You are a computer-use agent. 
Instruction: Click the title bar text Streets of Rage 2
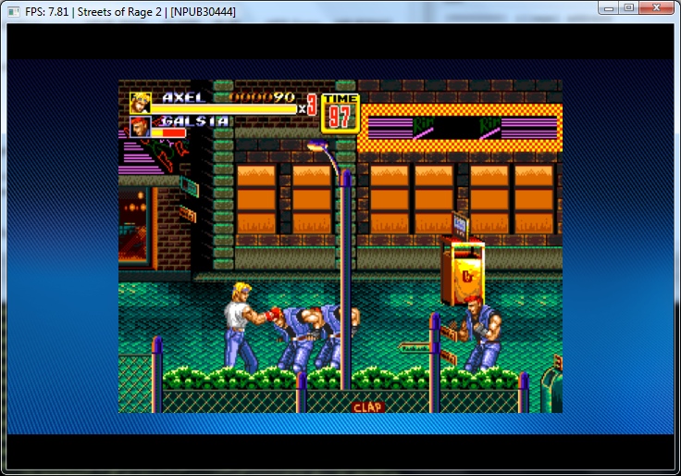pyautogui.click(x=119, y=12)
